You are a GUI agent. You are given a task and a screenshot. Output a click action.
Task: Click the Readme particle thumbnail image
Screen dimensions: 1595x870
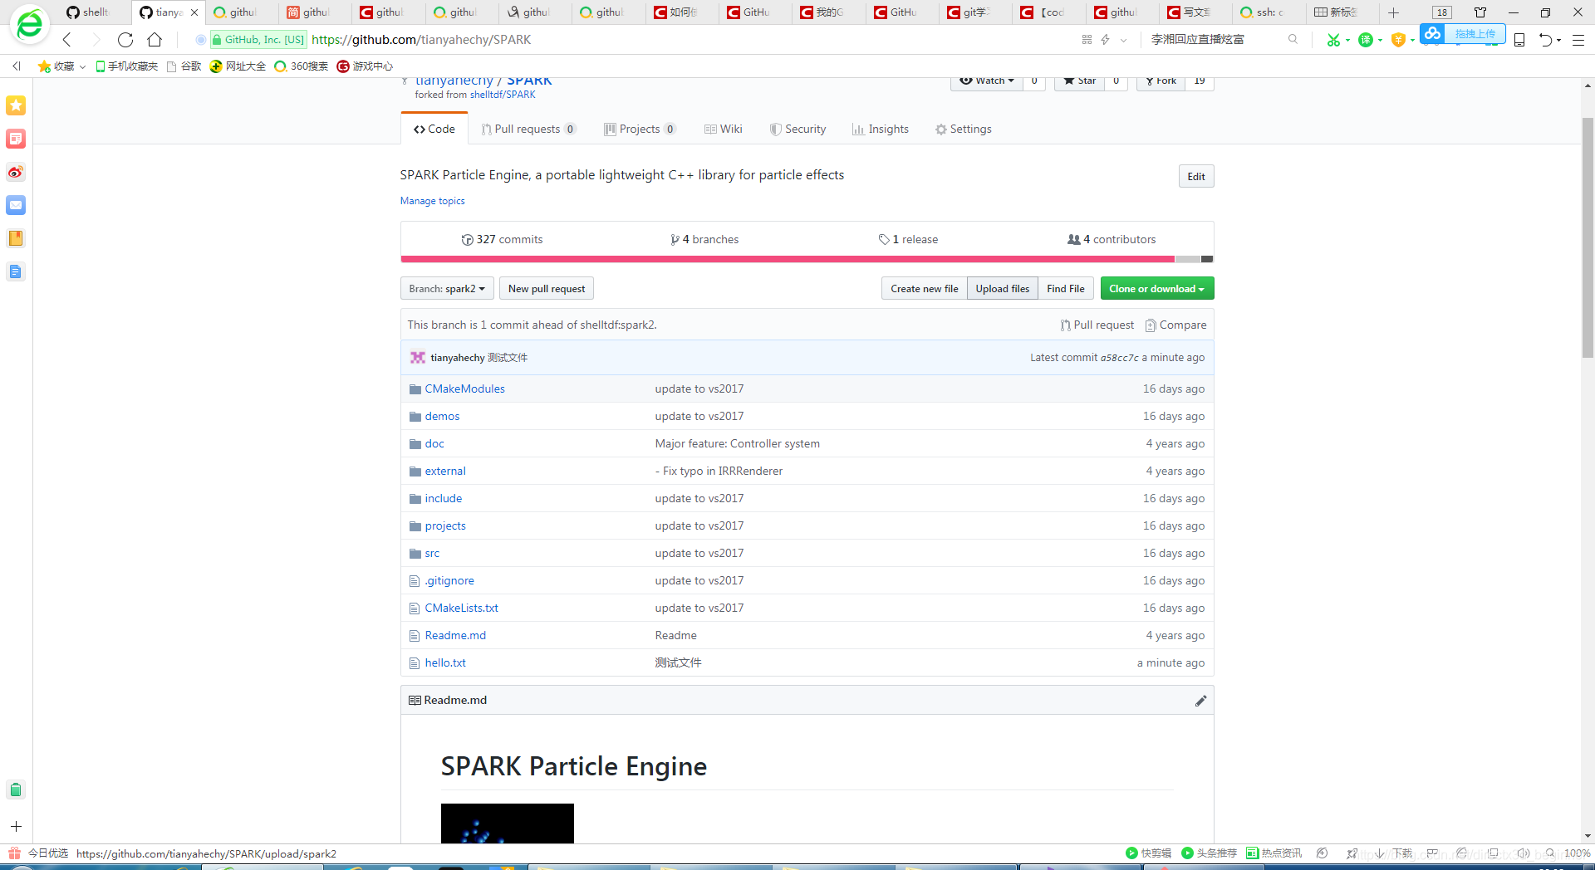click(507, 824)
